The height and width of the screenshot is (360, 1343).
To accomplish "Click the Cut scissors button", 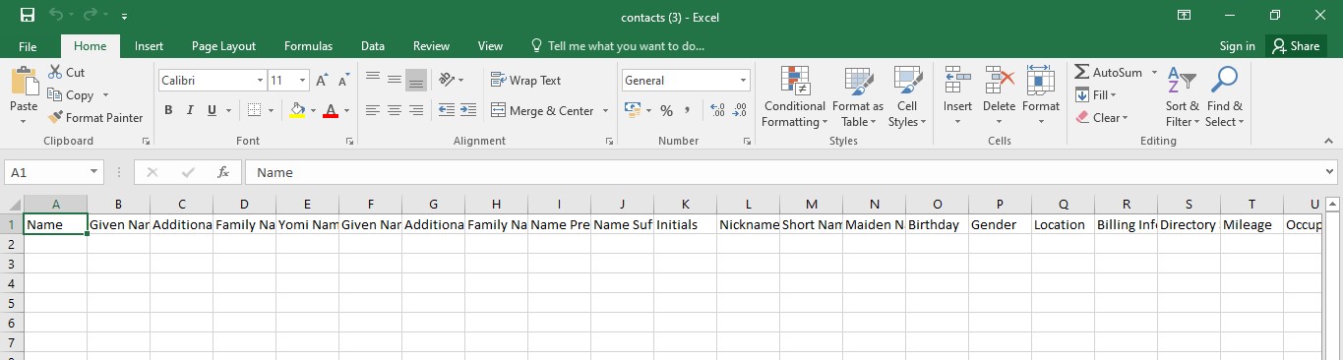I will click(67, 73).
